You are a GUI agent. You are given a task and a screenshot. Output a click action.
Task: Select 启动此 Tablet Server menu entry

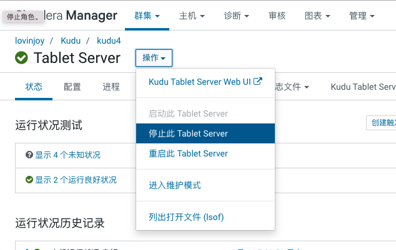coord(205,113)
